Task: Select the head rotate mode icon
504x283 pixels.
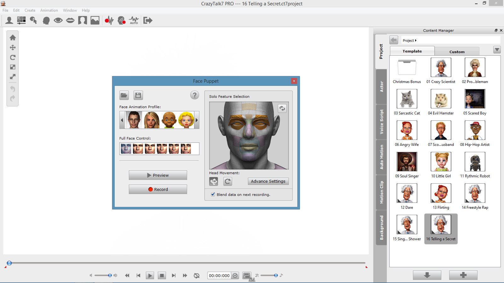Action: [228, 181]
